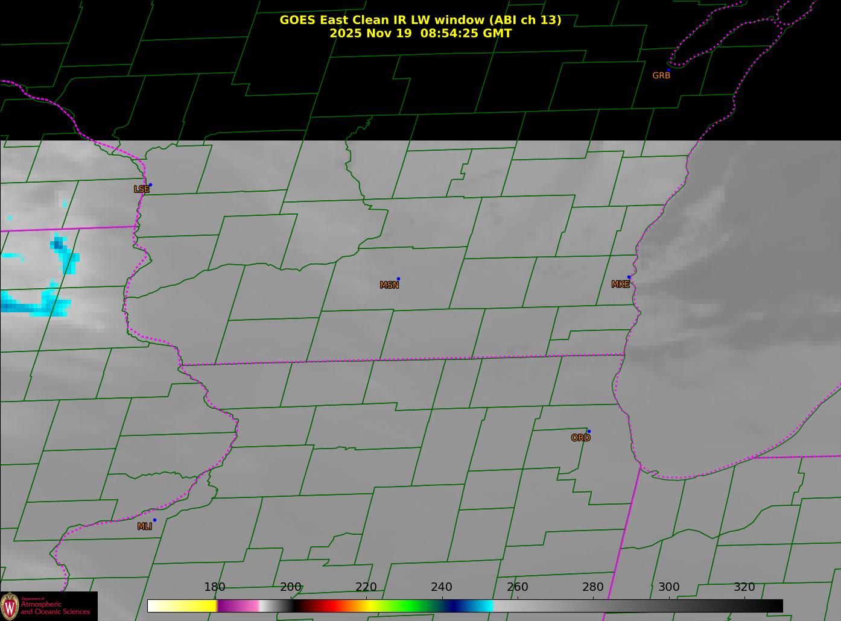Screen dimensions: 841x621
Task: Click the "Atmospheric and Oceanic Sciences" logo text
Action: tap(56, 607)
